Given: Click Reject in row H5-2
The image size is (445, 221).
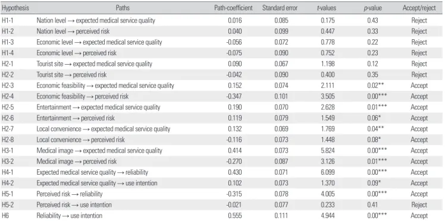Looking at the screenshot, I should click(x=419, y=204).
